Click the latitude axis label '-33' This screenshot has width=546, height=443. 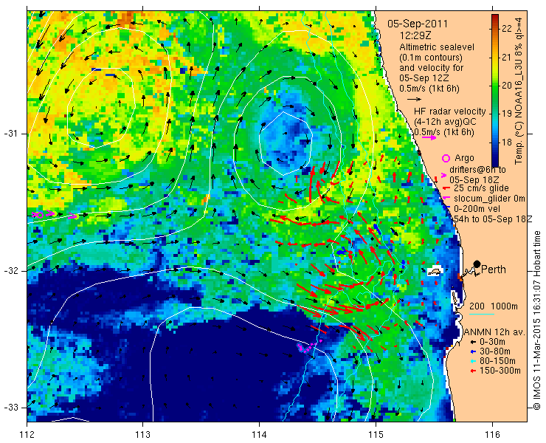point(10,407)
